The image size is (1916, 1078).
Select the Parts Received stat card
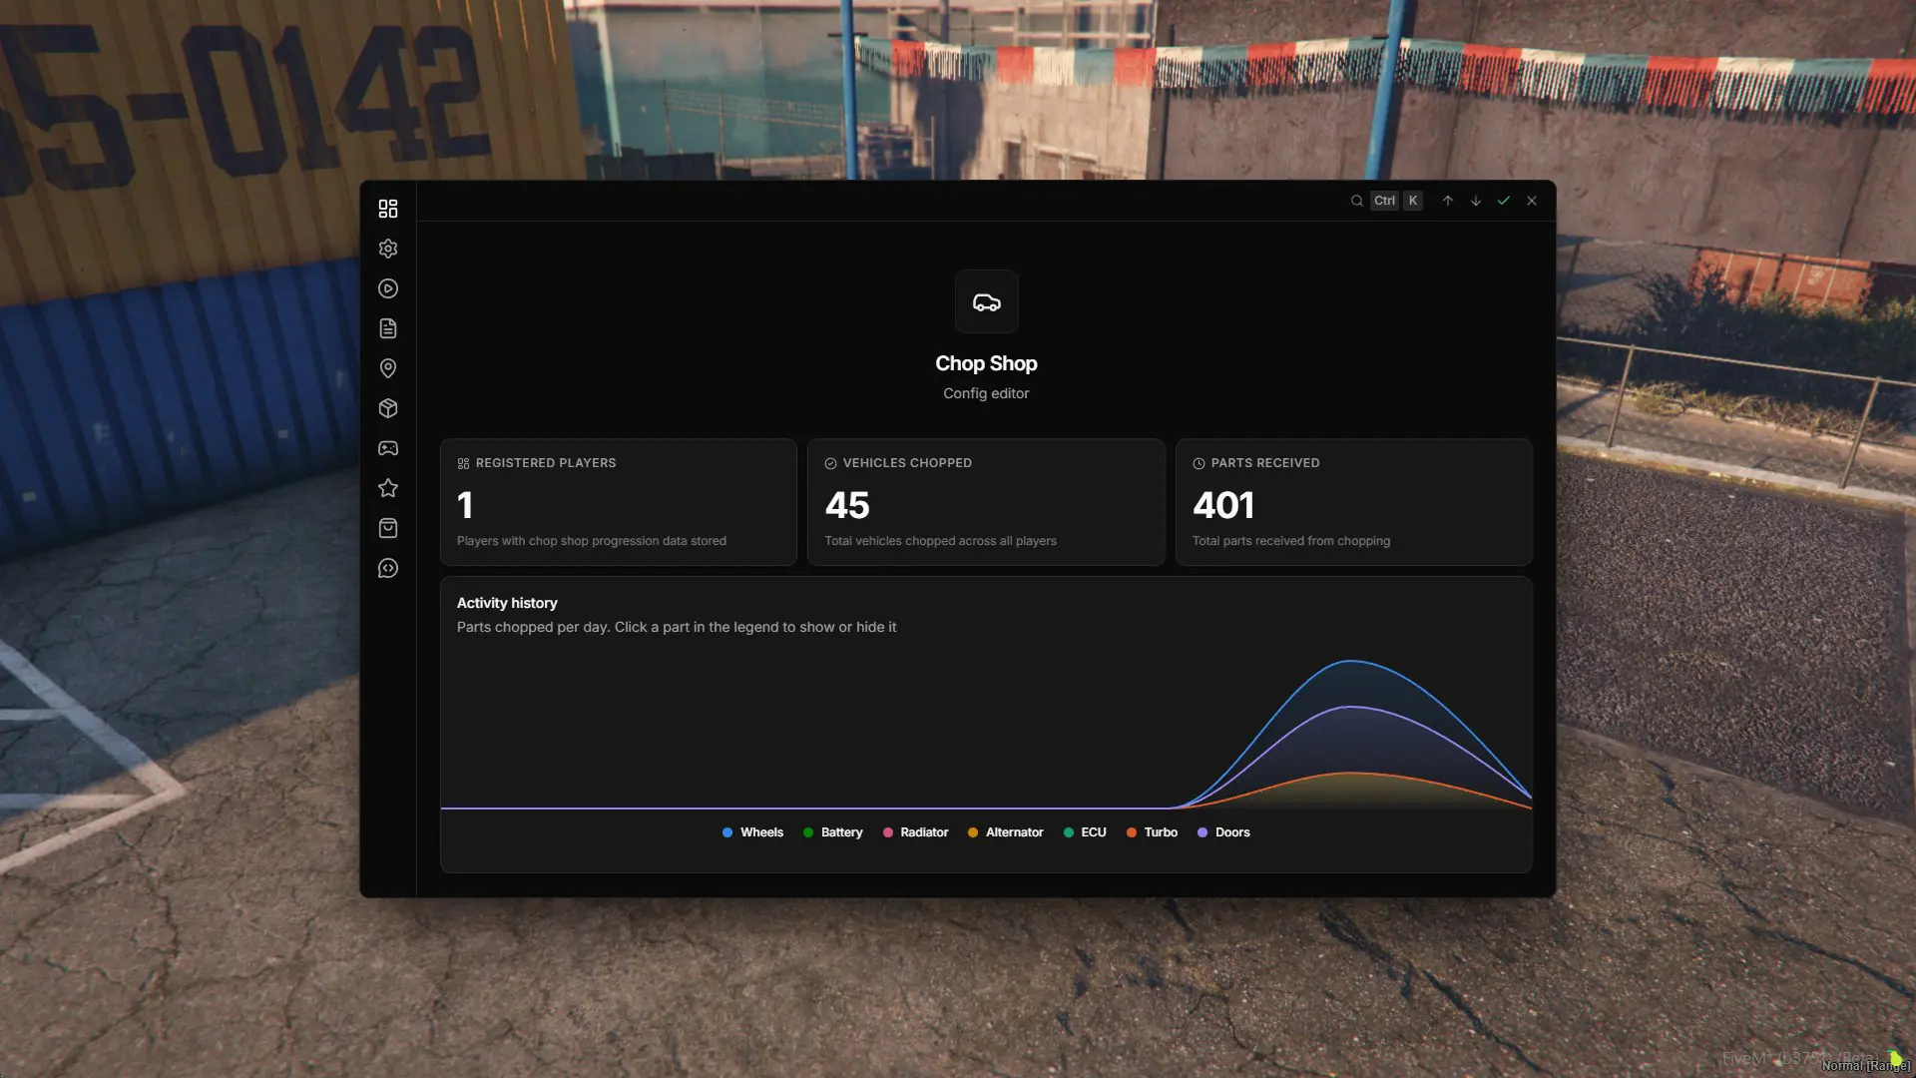click(x=1354, y=502)
